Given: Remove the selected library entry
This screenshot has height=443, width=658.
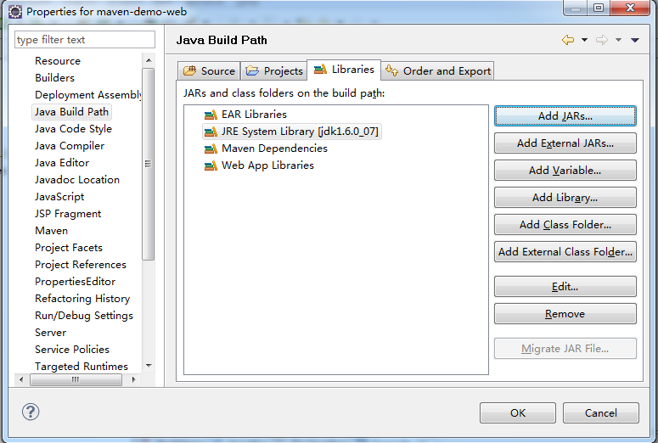Looking at the screenshot, I should point(565,314).
